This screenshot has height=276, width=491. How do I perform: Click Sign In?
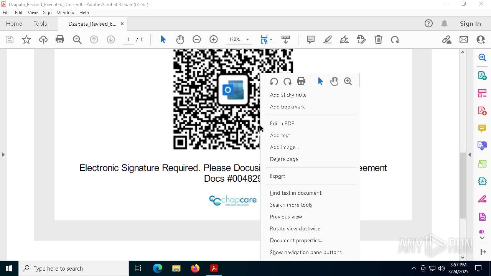[470, 23]
